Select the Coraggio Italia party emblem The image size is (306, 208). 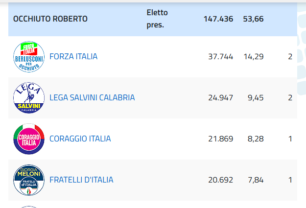28,139
